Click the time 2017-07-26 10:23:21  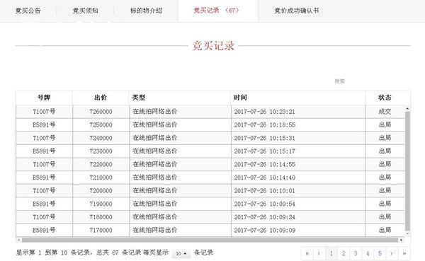pyautogui.click(x=264, y=112)
